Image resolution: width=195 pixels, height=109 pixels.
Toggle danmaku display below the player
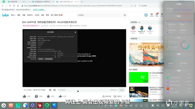point(50,90)
